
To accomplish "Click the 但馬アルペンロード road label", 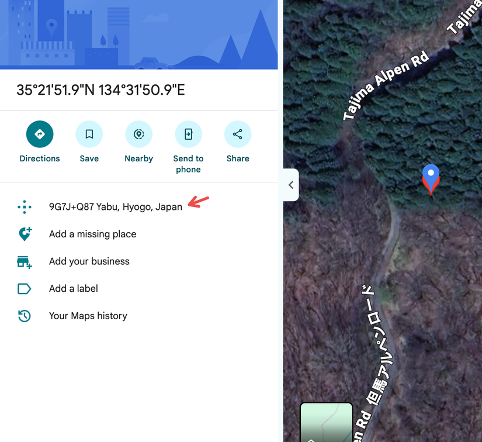I will coord(380,346).
